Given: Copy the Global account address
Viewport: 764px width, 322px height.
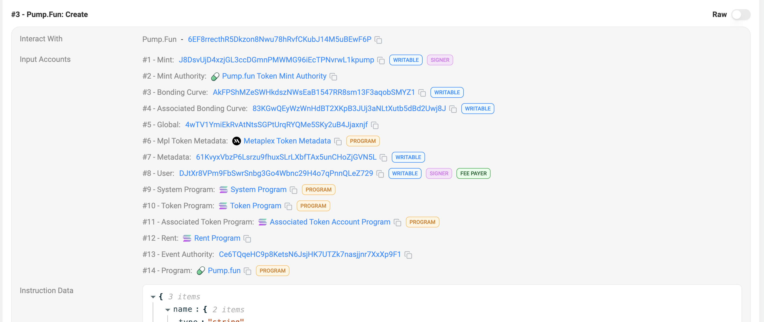Looking at the screenshot, I should (375, 125).
